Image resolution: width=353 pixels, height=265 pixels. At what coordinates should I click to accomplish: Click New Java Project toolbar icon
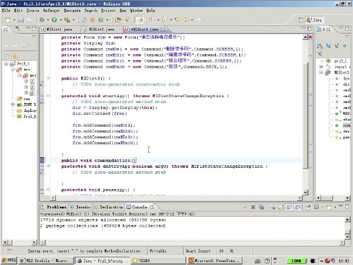click(x=84, y=20)
